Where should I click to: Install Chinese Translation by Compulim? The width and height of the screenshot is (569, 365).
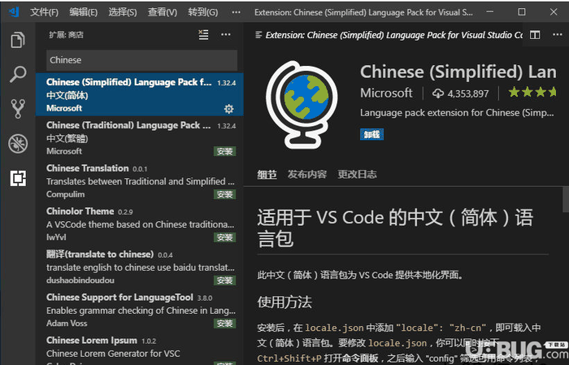click(x=224, y=194)
